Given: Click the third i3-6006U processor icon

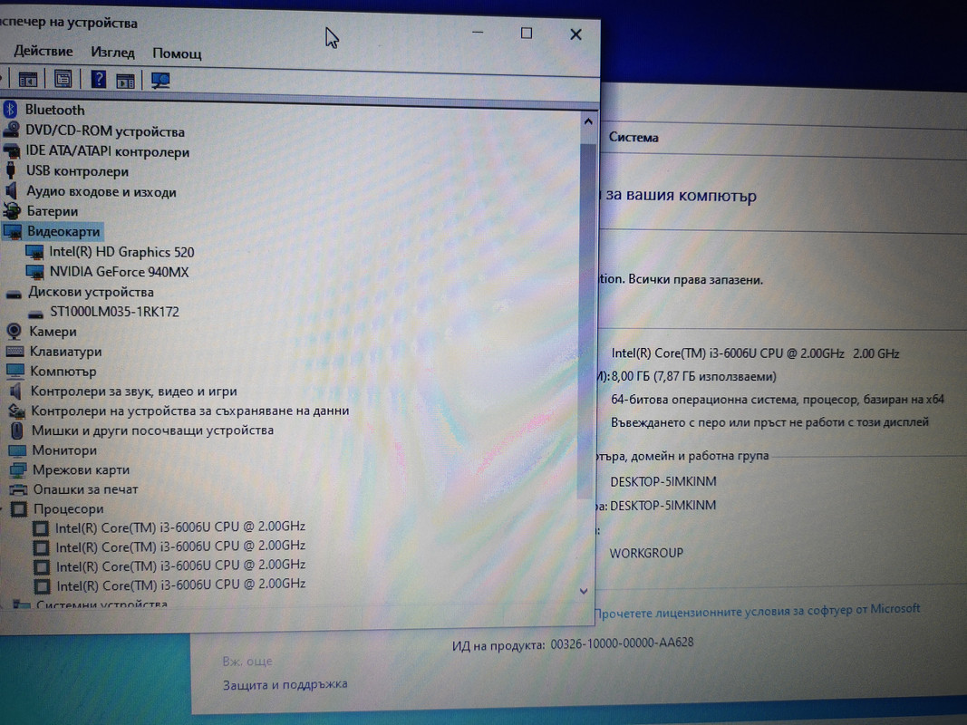Looking at the screenshot, I should tap(42, 565).
